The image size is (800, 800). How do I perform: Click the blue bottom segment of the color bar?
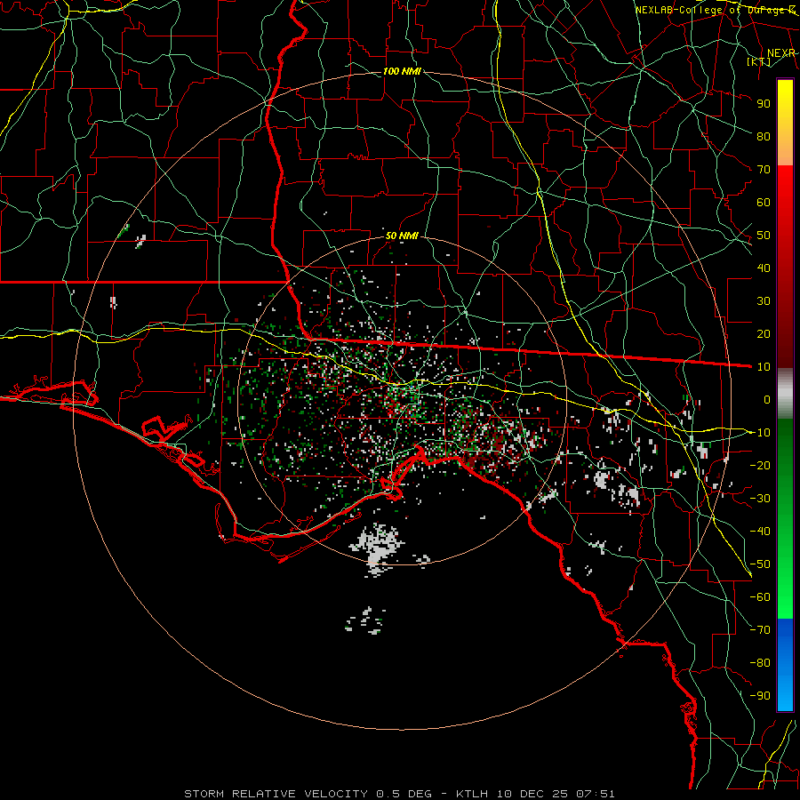[785, 665]
